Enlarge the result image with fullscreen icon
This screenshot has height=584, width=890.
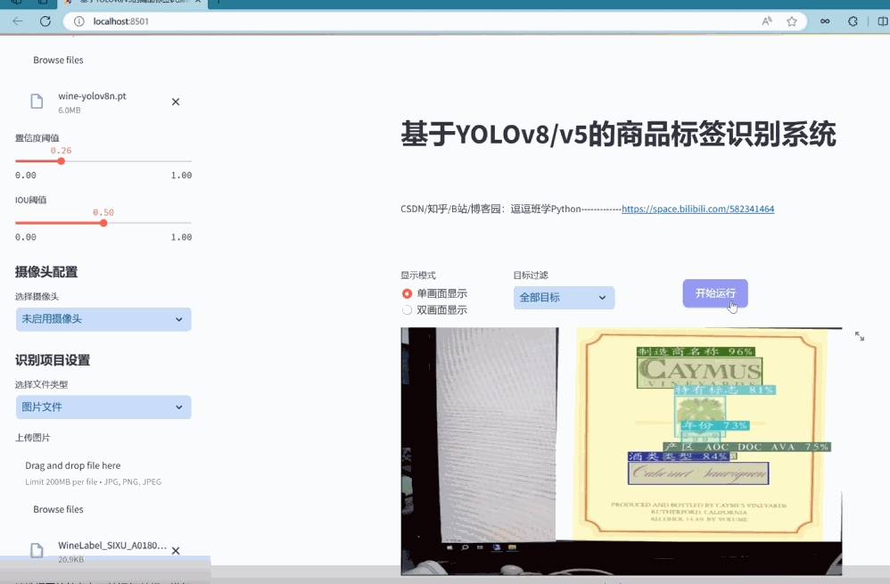tap(860, 336)
